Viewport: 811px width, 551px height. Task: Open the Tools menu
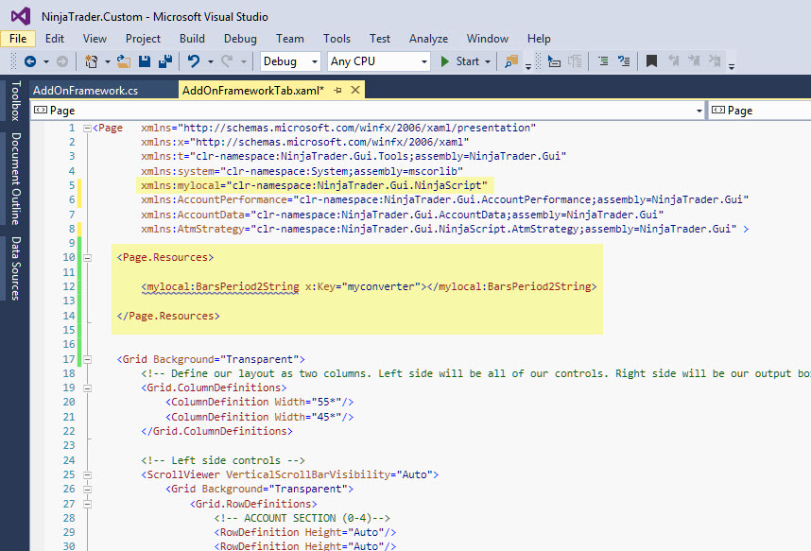(x=336, y=39)
